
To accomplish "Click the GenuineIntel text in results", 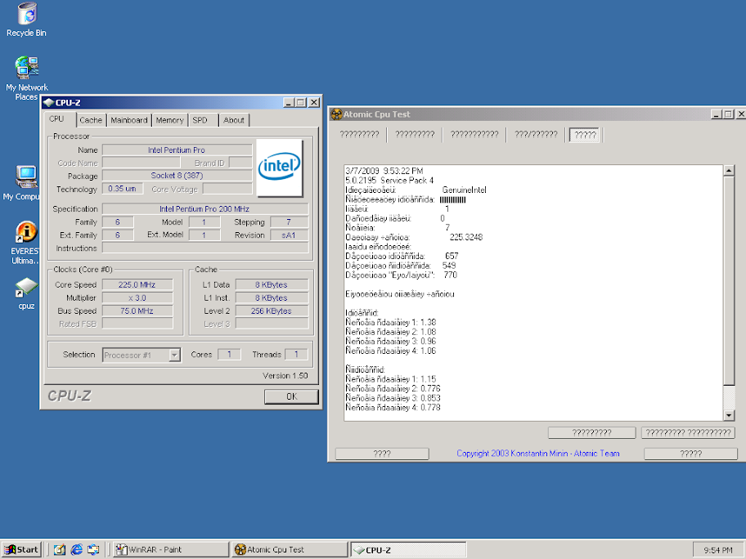I will (464, 190).
